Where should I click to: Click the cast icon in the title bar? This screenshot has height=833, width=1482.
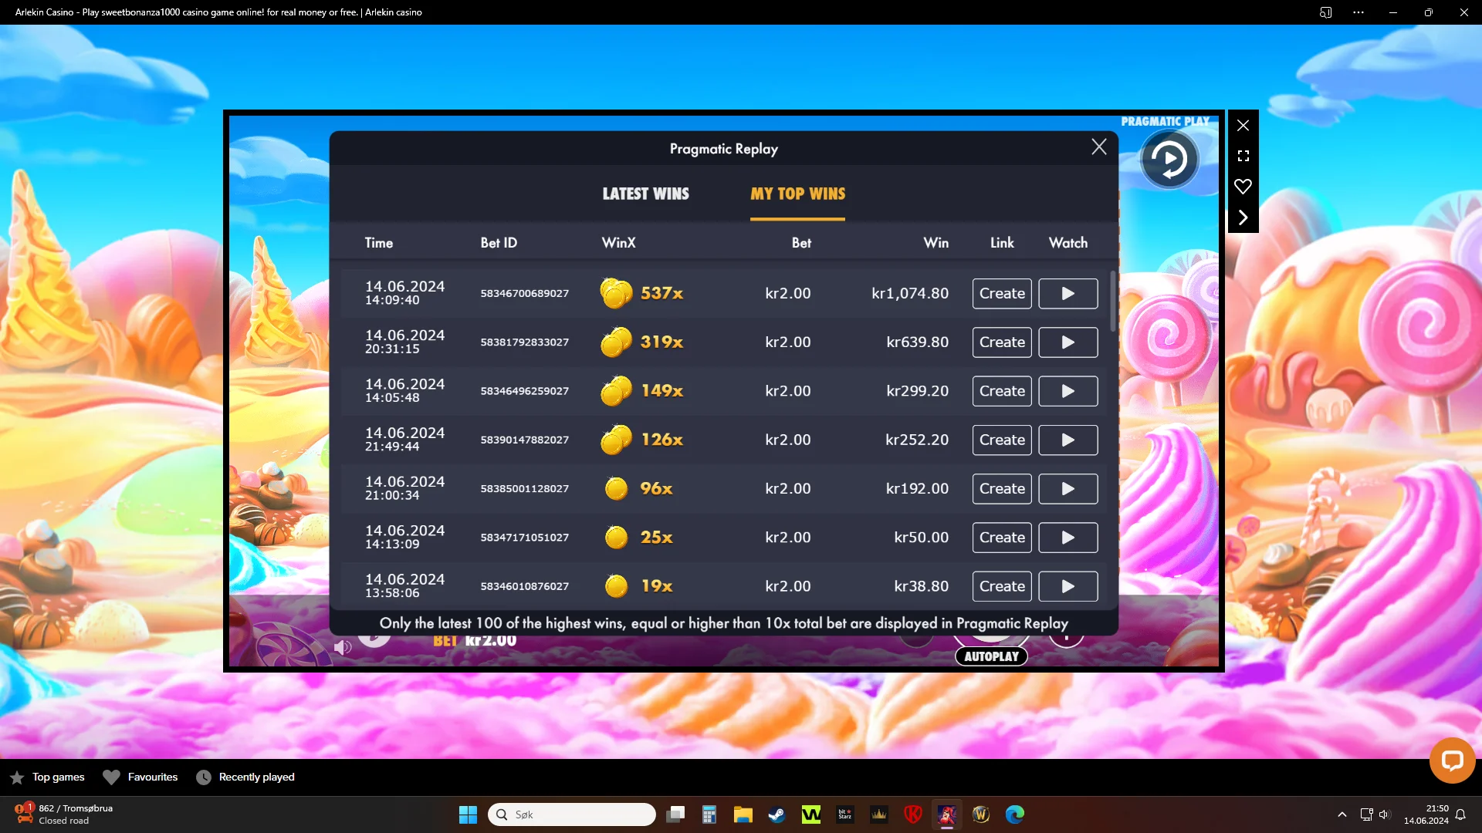click(1326, 12)
